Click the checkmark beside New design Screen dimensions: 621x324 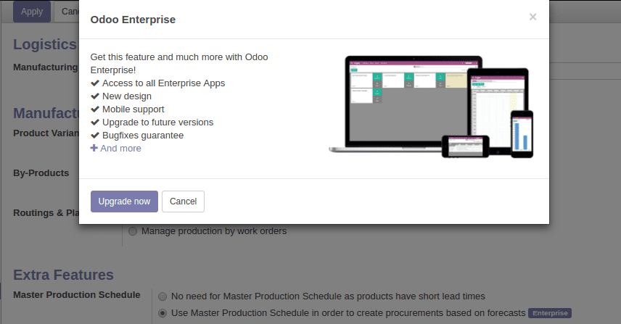94,96
